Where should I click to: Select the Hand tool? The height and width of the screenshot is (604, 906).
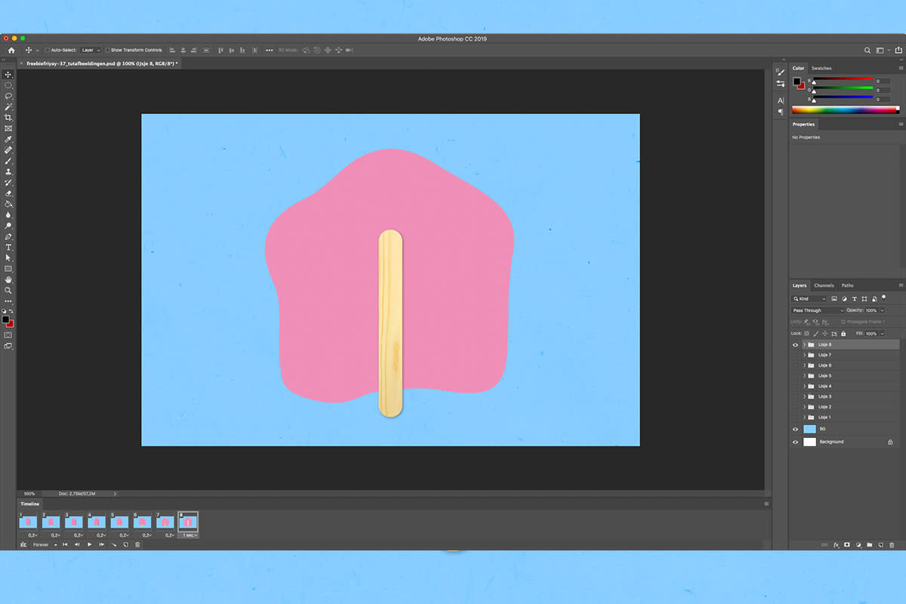(x=8, y=279)
